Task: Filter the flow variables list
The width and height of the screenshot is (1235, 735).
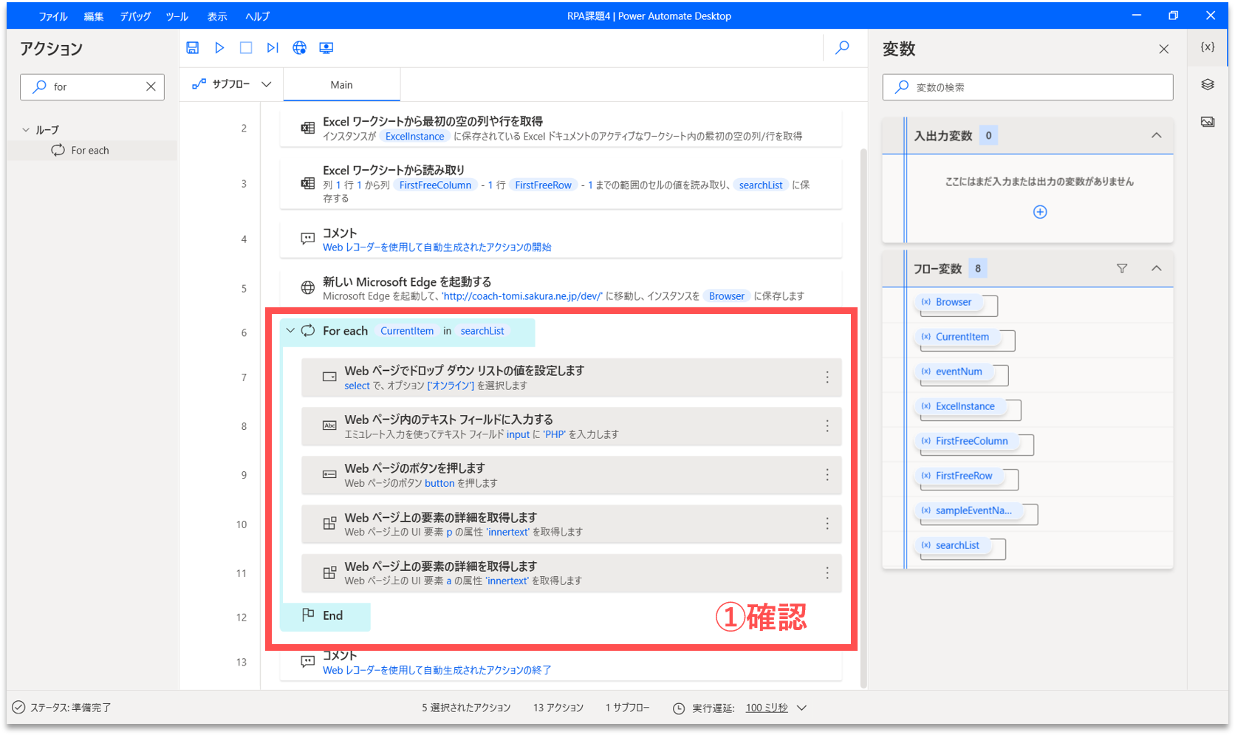Action: [x=1122, y=269]
